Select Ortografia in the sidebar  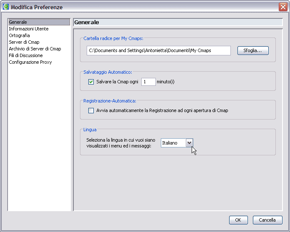click(x=19, y=35)
